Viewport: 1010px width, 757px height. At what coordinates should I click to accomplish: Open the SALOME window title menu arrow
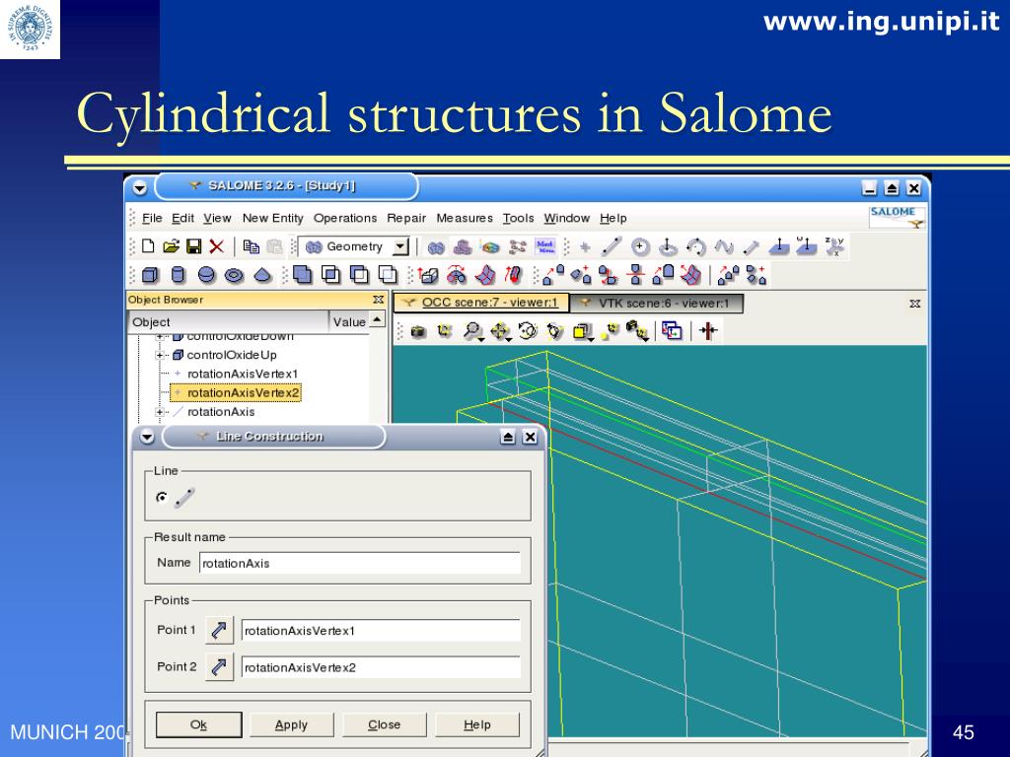coord(140,188)
